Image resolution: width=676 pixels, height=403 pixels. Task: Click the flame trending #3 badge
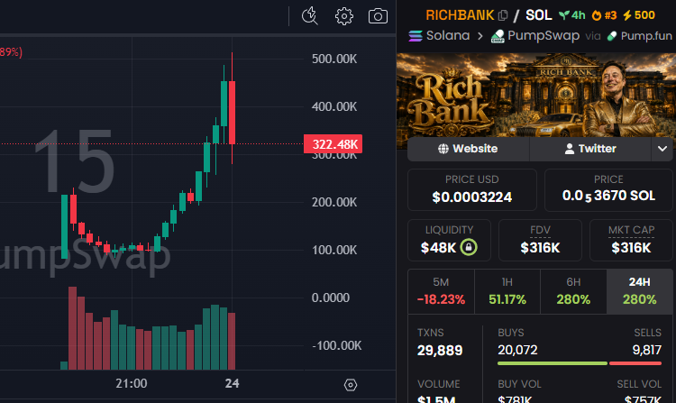[x=604, y=15]
